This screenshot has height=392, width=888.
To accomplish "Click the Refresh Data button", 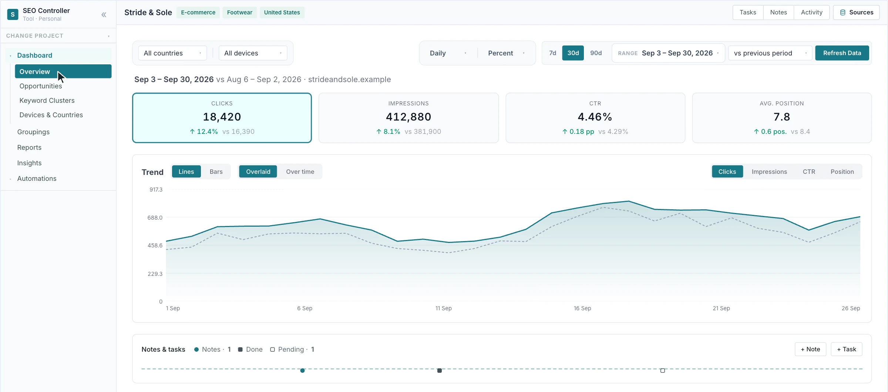I will (x=842, y=53).
